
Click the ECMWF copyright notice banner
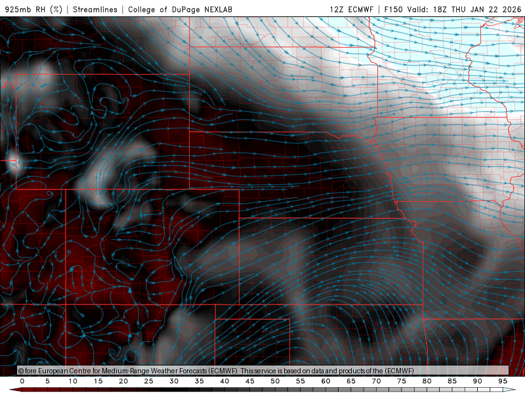tap(263, 371)
